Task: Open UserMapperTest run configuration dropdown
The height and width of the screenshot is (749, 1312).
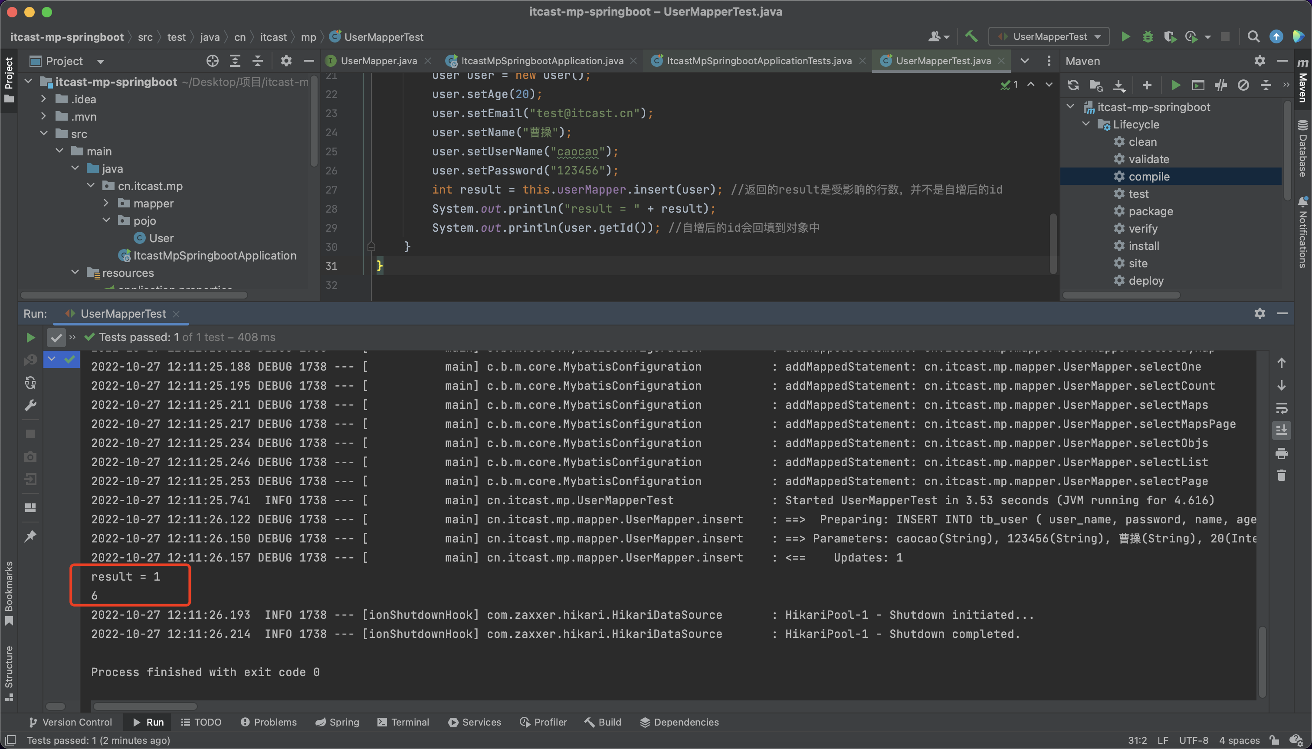Action: click(x=1049, y=36)
